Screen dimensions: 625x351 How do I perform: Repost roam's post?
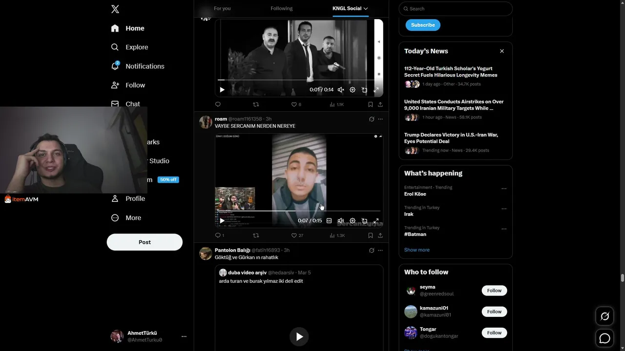coord(256,235)
